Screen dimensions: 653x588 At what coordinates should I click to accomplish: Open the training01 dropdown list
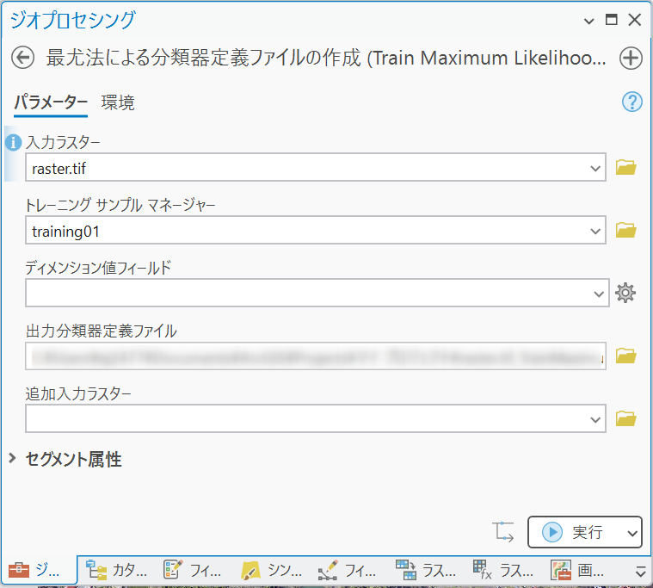point(597,231)
